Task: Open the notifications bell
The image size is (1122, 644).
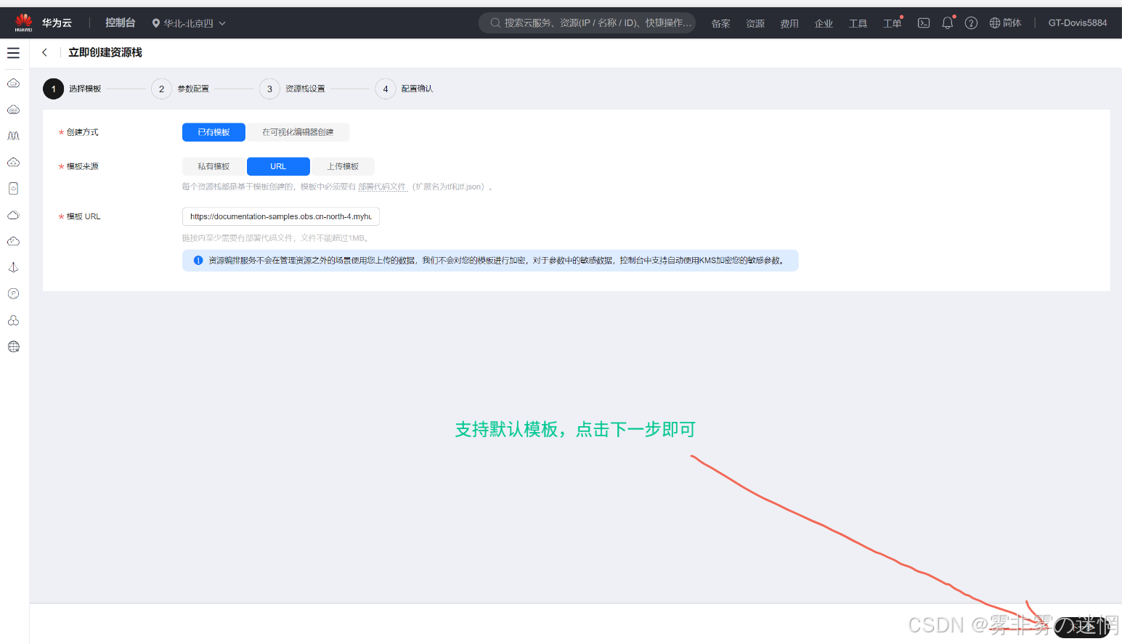Action: [948, 23]
